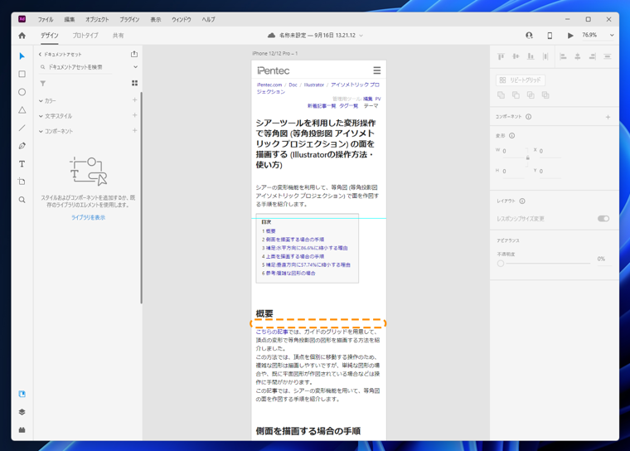Image resolution: width=630 pixels, height=451 pixels.
Task: Select the Artboard tool
Action: click(x=22, y=182)
